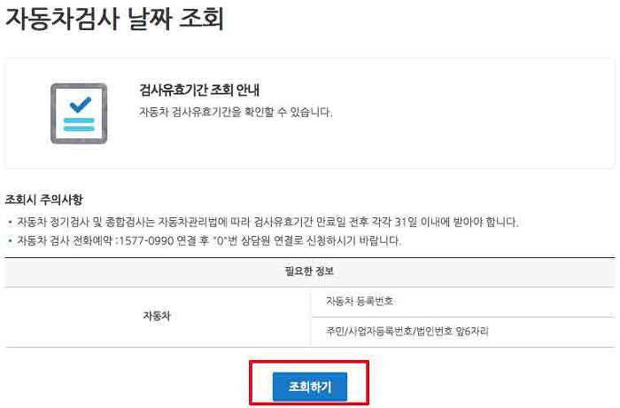Click the 검사유효기간 조회 안내 heading
The width and height of the screenshot is (620, 408).
199,90
